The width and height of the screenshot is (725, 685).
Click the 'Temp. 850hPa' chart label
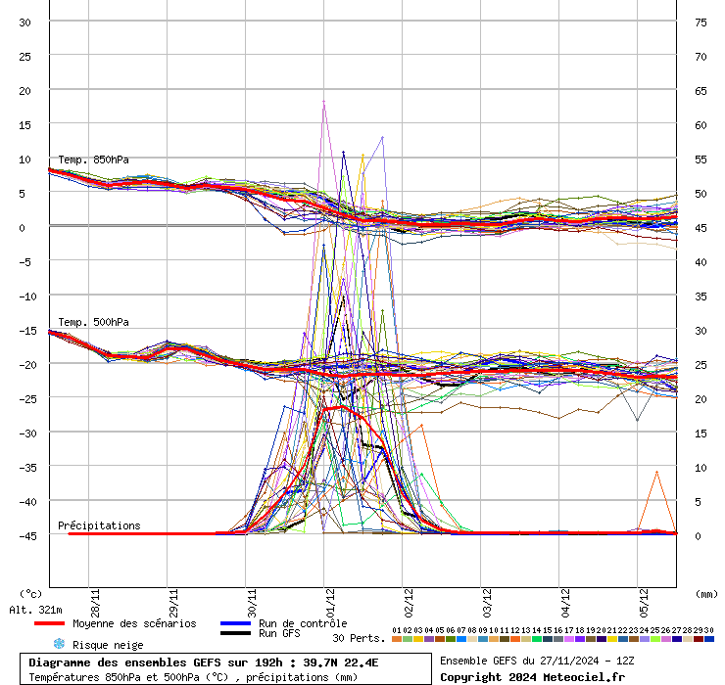93,160
